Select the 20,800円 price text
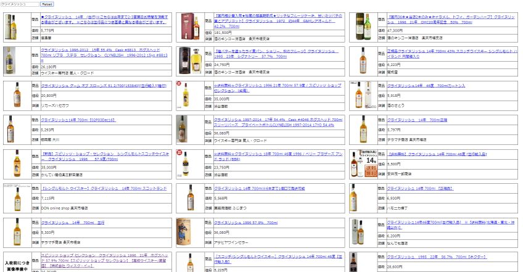 tap(49, 96)
